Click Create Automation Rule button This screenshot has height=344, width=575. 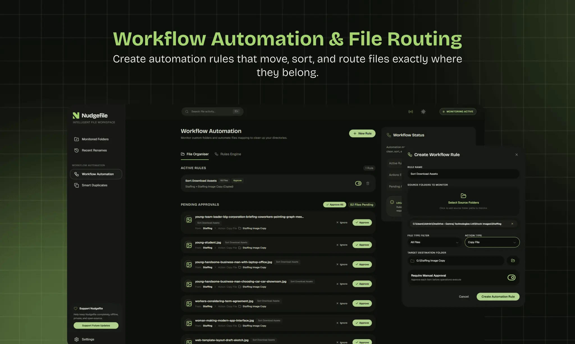tap(498, 297)
